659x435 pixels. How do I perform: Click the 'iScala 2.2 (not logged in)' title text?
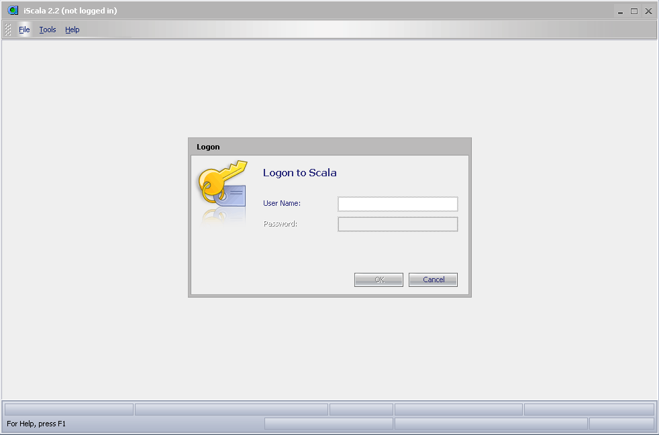70,11
